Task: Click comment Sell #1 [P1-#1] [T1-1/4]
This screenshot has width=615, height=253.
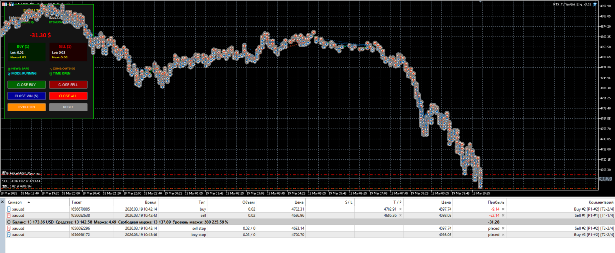Action: (594, 215)
